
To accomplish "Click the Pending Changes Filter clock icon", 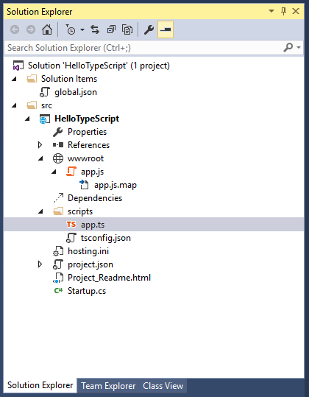I will point(71,29).
